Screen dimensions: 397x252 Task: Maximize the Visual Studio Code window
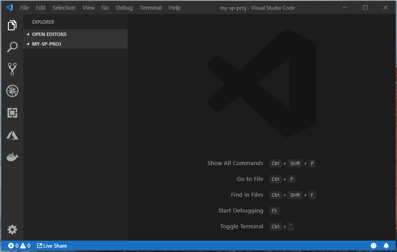coord(365,7)
